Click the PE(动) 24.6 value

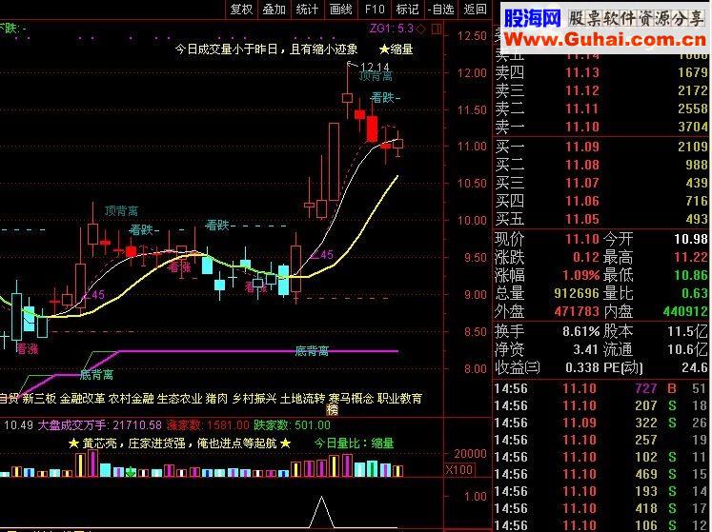[x=695, y=367]
